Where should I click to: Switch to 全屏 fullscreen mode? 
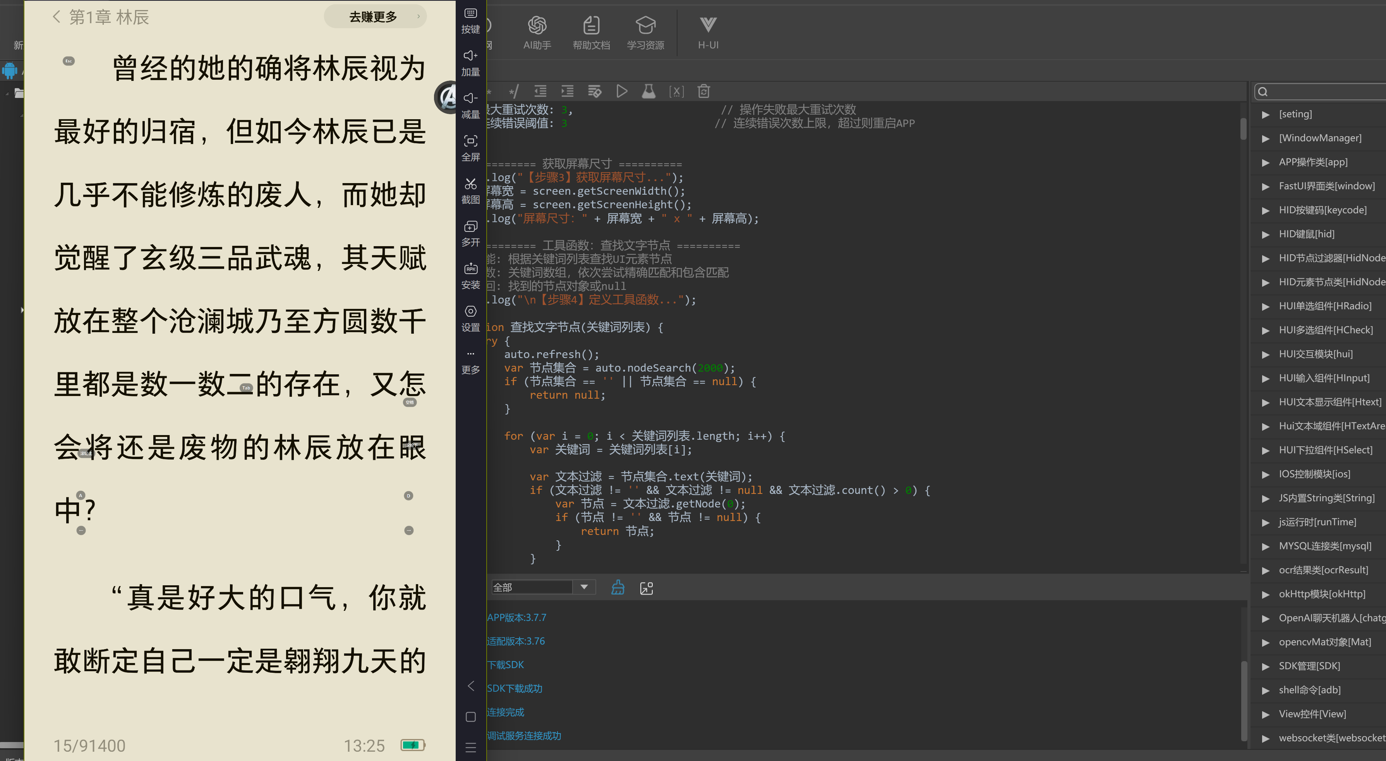(x=470, y=148)
